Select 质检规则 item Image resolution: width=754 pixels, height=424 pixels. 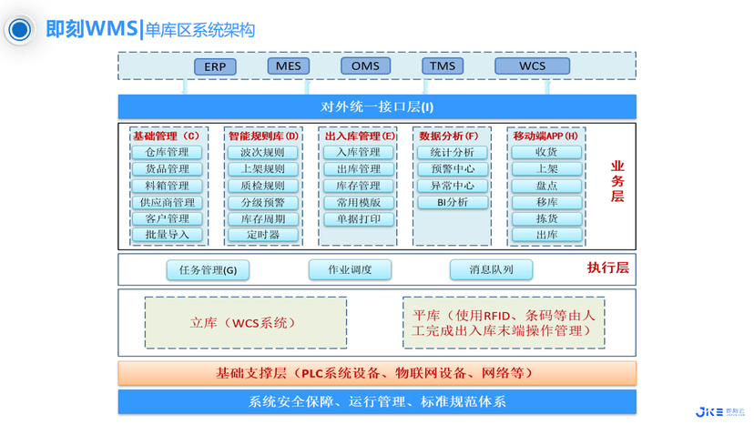pos(262,186)
